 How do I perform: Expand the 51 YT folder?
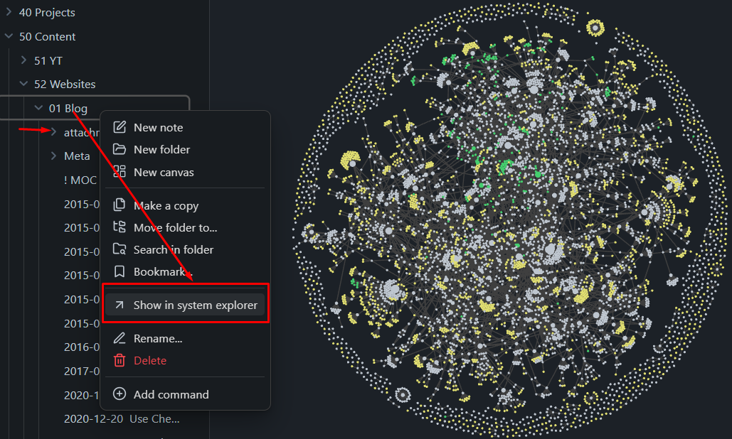click(x=23, y=60)
